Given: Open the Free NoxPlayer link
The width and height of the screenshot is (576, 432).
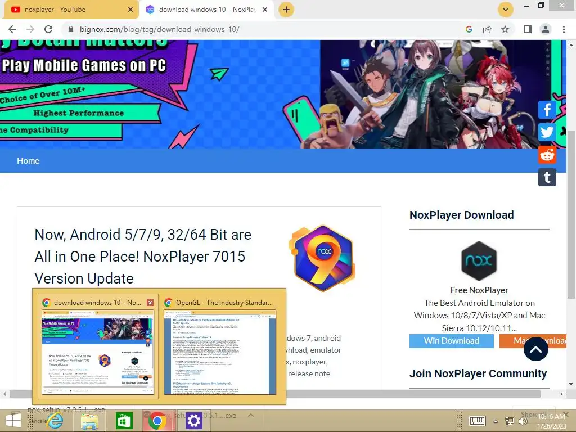Looking at the screenshot, I should pyautogui.click(x=479, y=290).
